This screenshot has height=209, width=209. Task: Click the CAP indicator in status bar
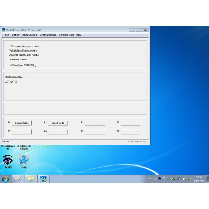pos(130,142)
